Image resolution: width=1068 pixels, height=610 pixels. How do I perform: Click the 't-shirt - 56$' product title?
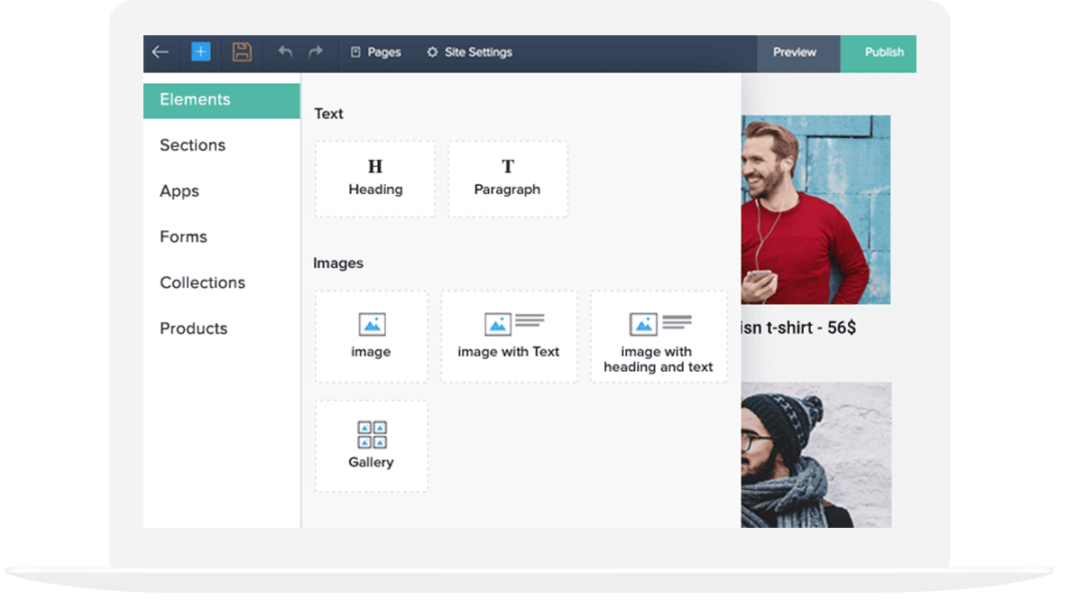pos(798,328)
